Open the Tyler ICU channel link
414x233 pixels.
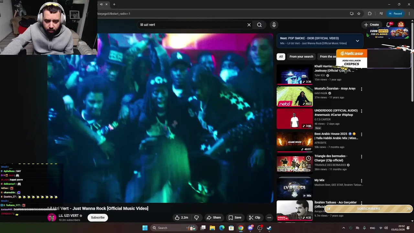tap(320, 75)
